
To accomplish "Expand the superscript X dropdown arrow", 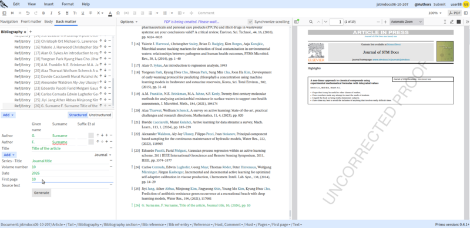I will tap(102, 13).
